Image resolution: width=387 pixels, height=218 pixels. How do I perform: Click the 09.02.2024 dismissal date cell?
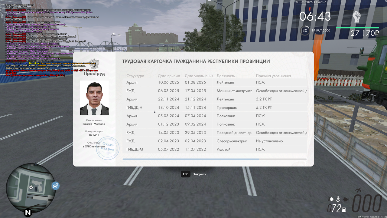[195, 124]
